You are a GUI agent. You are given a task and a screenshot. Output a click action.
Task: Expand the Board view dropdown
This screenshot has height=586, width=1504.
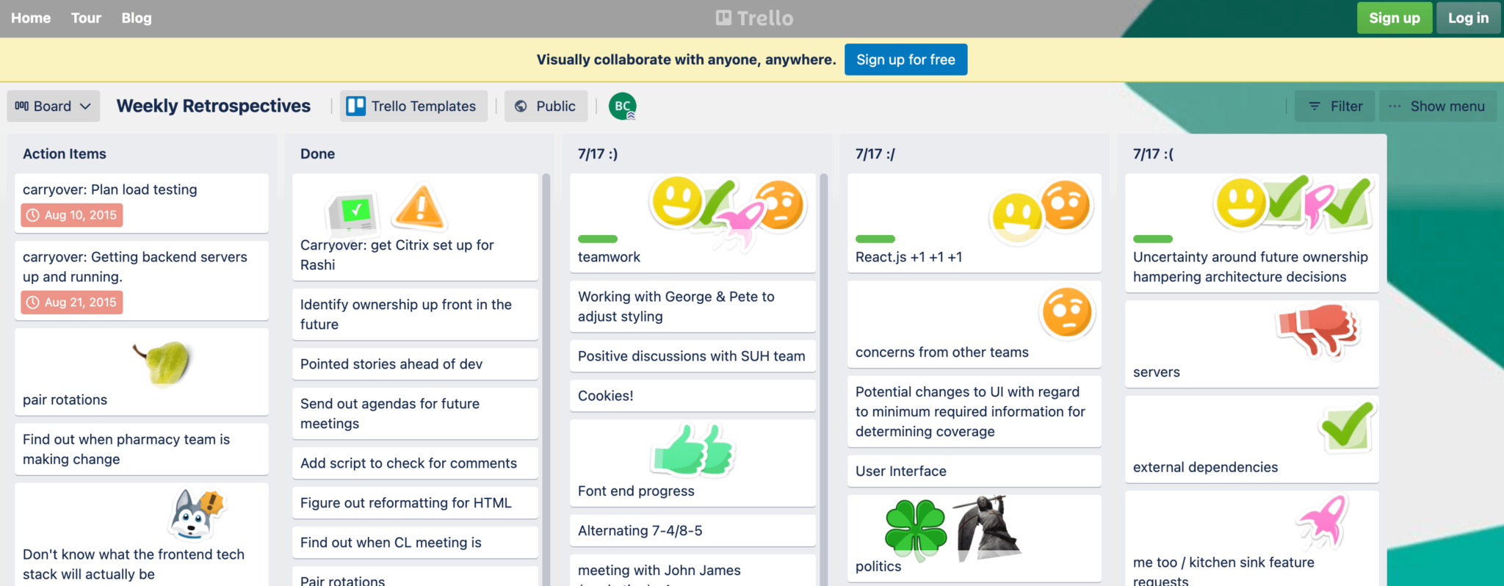53,106
